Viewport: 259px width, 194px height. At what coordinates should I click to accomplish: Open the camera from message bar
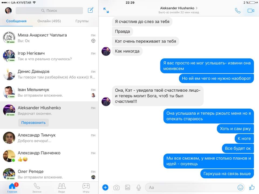click(x=117, y=188)
